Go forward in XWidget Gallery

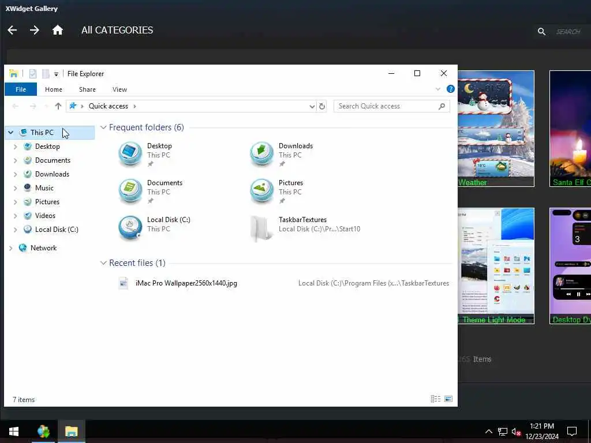tap(34, 30)
